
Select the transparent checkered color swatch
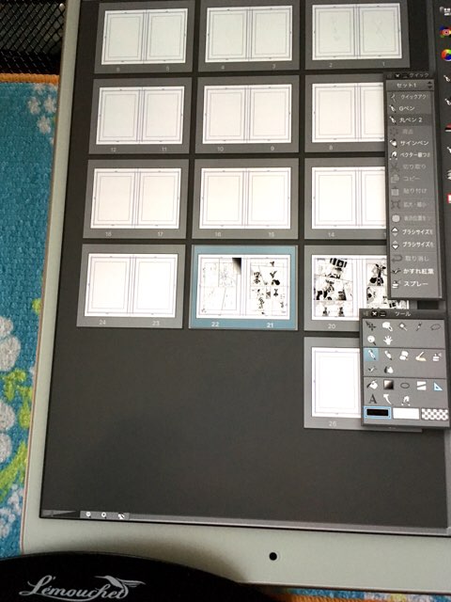coord(434,414)
